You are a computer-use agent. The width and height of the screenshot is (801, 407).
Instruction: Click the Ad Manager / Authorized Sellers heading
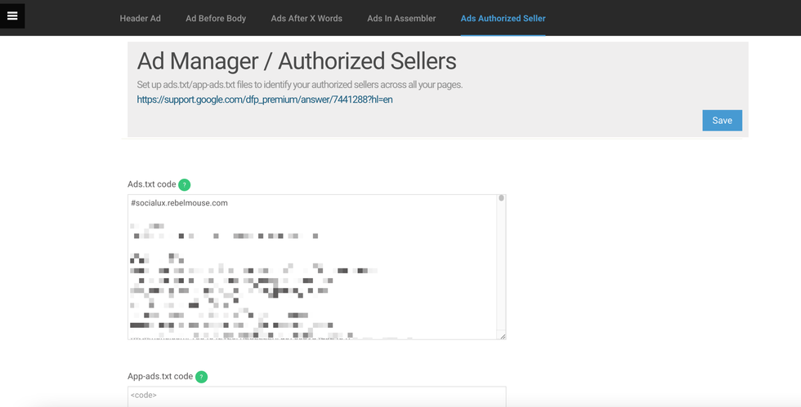(297, 61)
